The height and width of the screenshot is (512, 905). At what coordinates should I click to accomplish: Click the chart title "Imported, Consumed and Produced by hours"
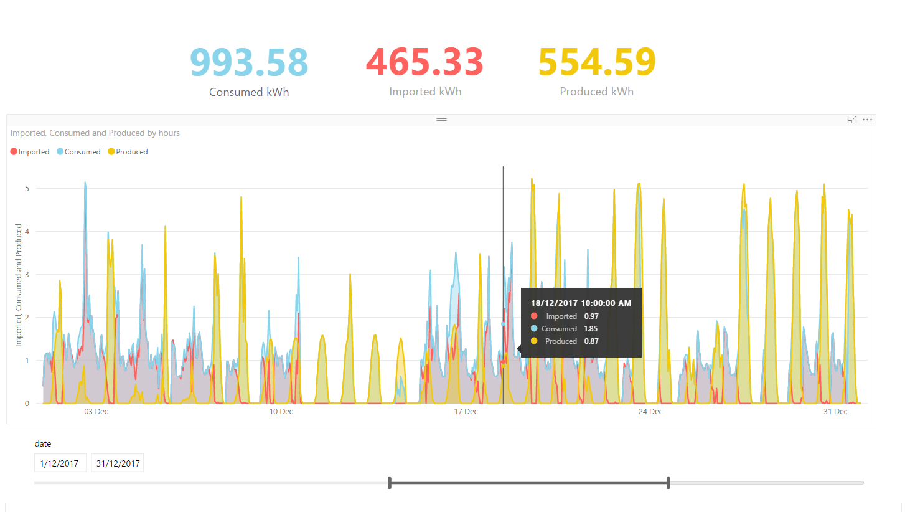[x=95, y=133]
